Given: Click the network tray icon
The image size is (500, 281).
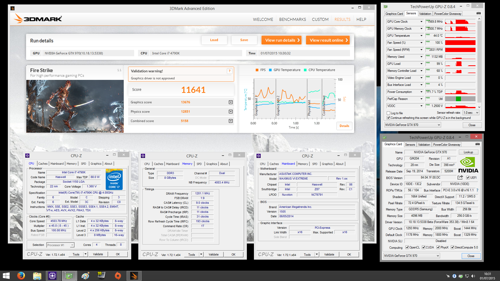Looking at the screenshot, I should tap(467, 276).
